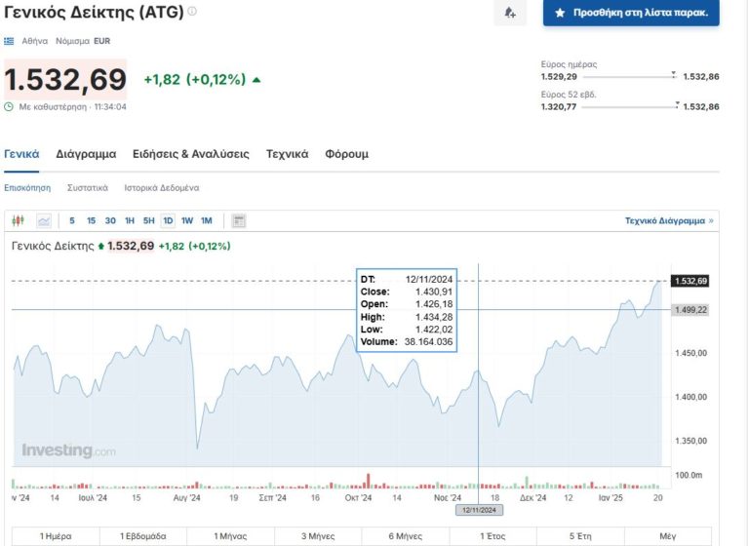Click the 12/11/2024 date marker on timeline
The image size is (749, 546).
click(x=478, y=510)
